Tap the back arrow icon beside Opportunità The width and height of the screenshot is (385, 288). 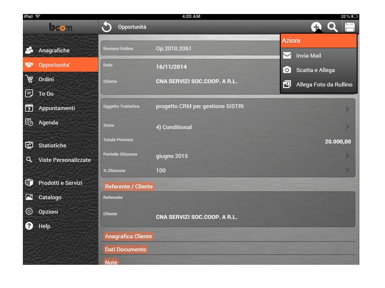(x=107, y=27)
